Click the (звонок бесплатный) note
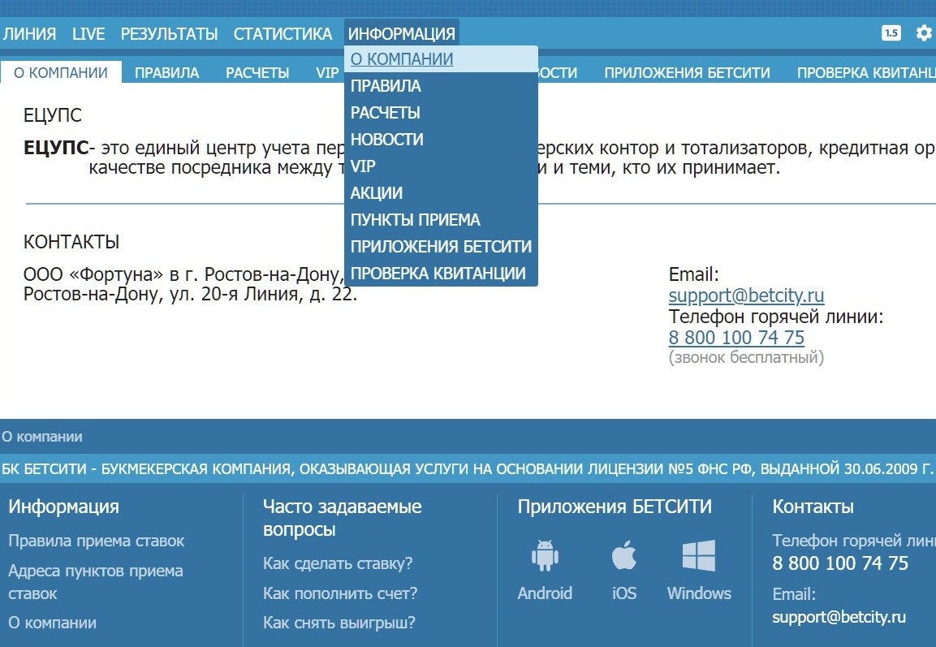 click(746, 357)
